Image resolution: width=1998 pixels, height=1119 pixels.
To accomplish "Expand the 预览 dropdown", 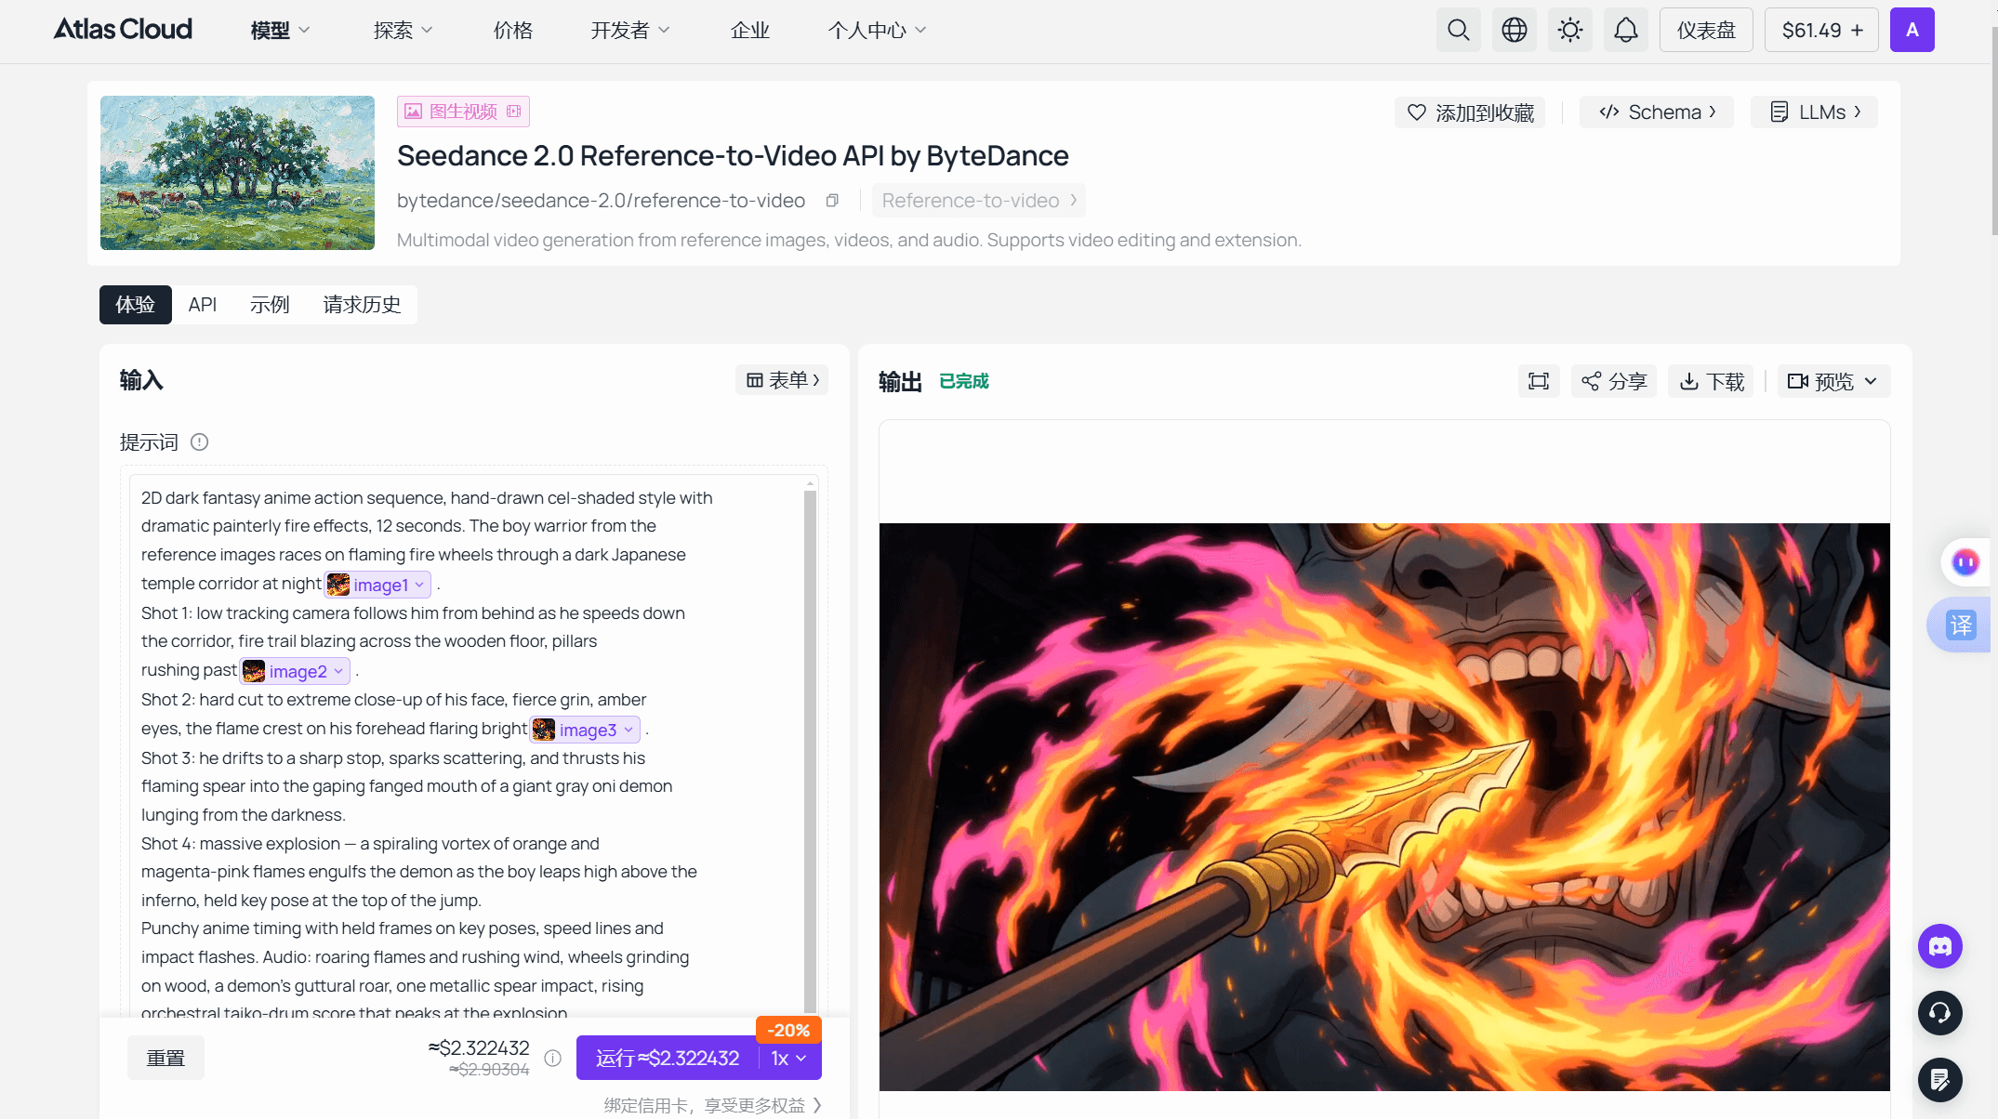I will [1833, 381].
